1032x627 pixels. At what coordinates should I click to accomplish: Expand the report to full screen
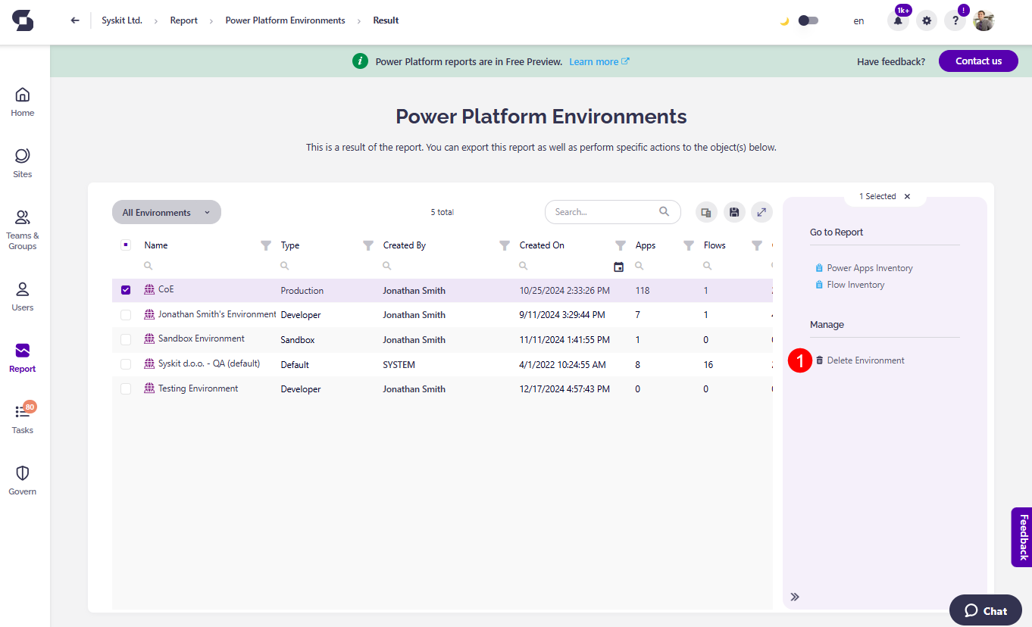[x=761, y=212]
